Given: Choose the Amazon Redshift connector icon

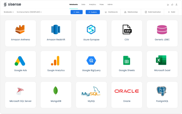Looking at the screenshot, I should [56, 29].
